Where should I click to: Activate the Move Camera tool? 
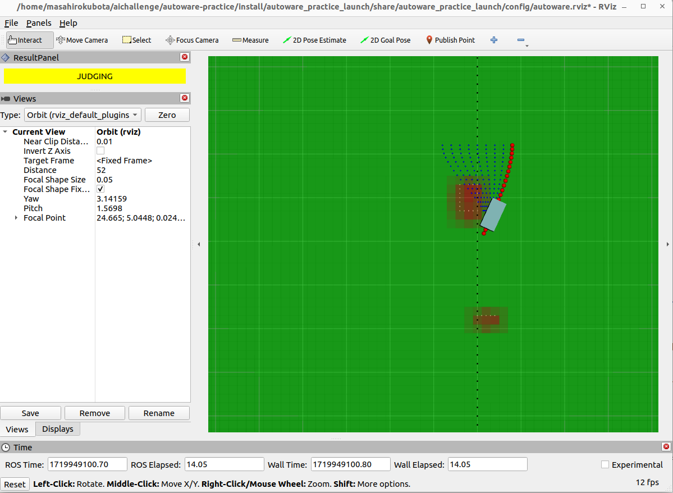pyautogui.click(x=82, y=40)
